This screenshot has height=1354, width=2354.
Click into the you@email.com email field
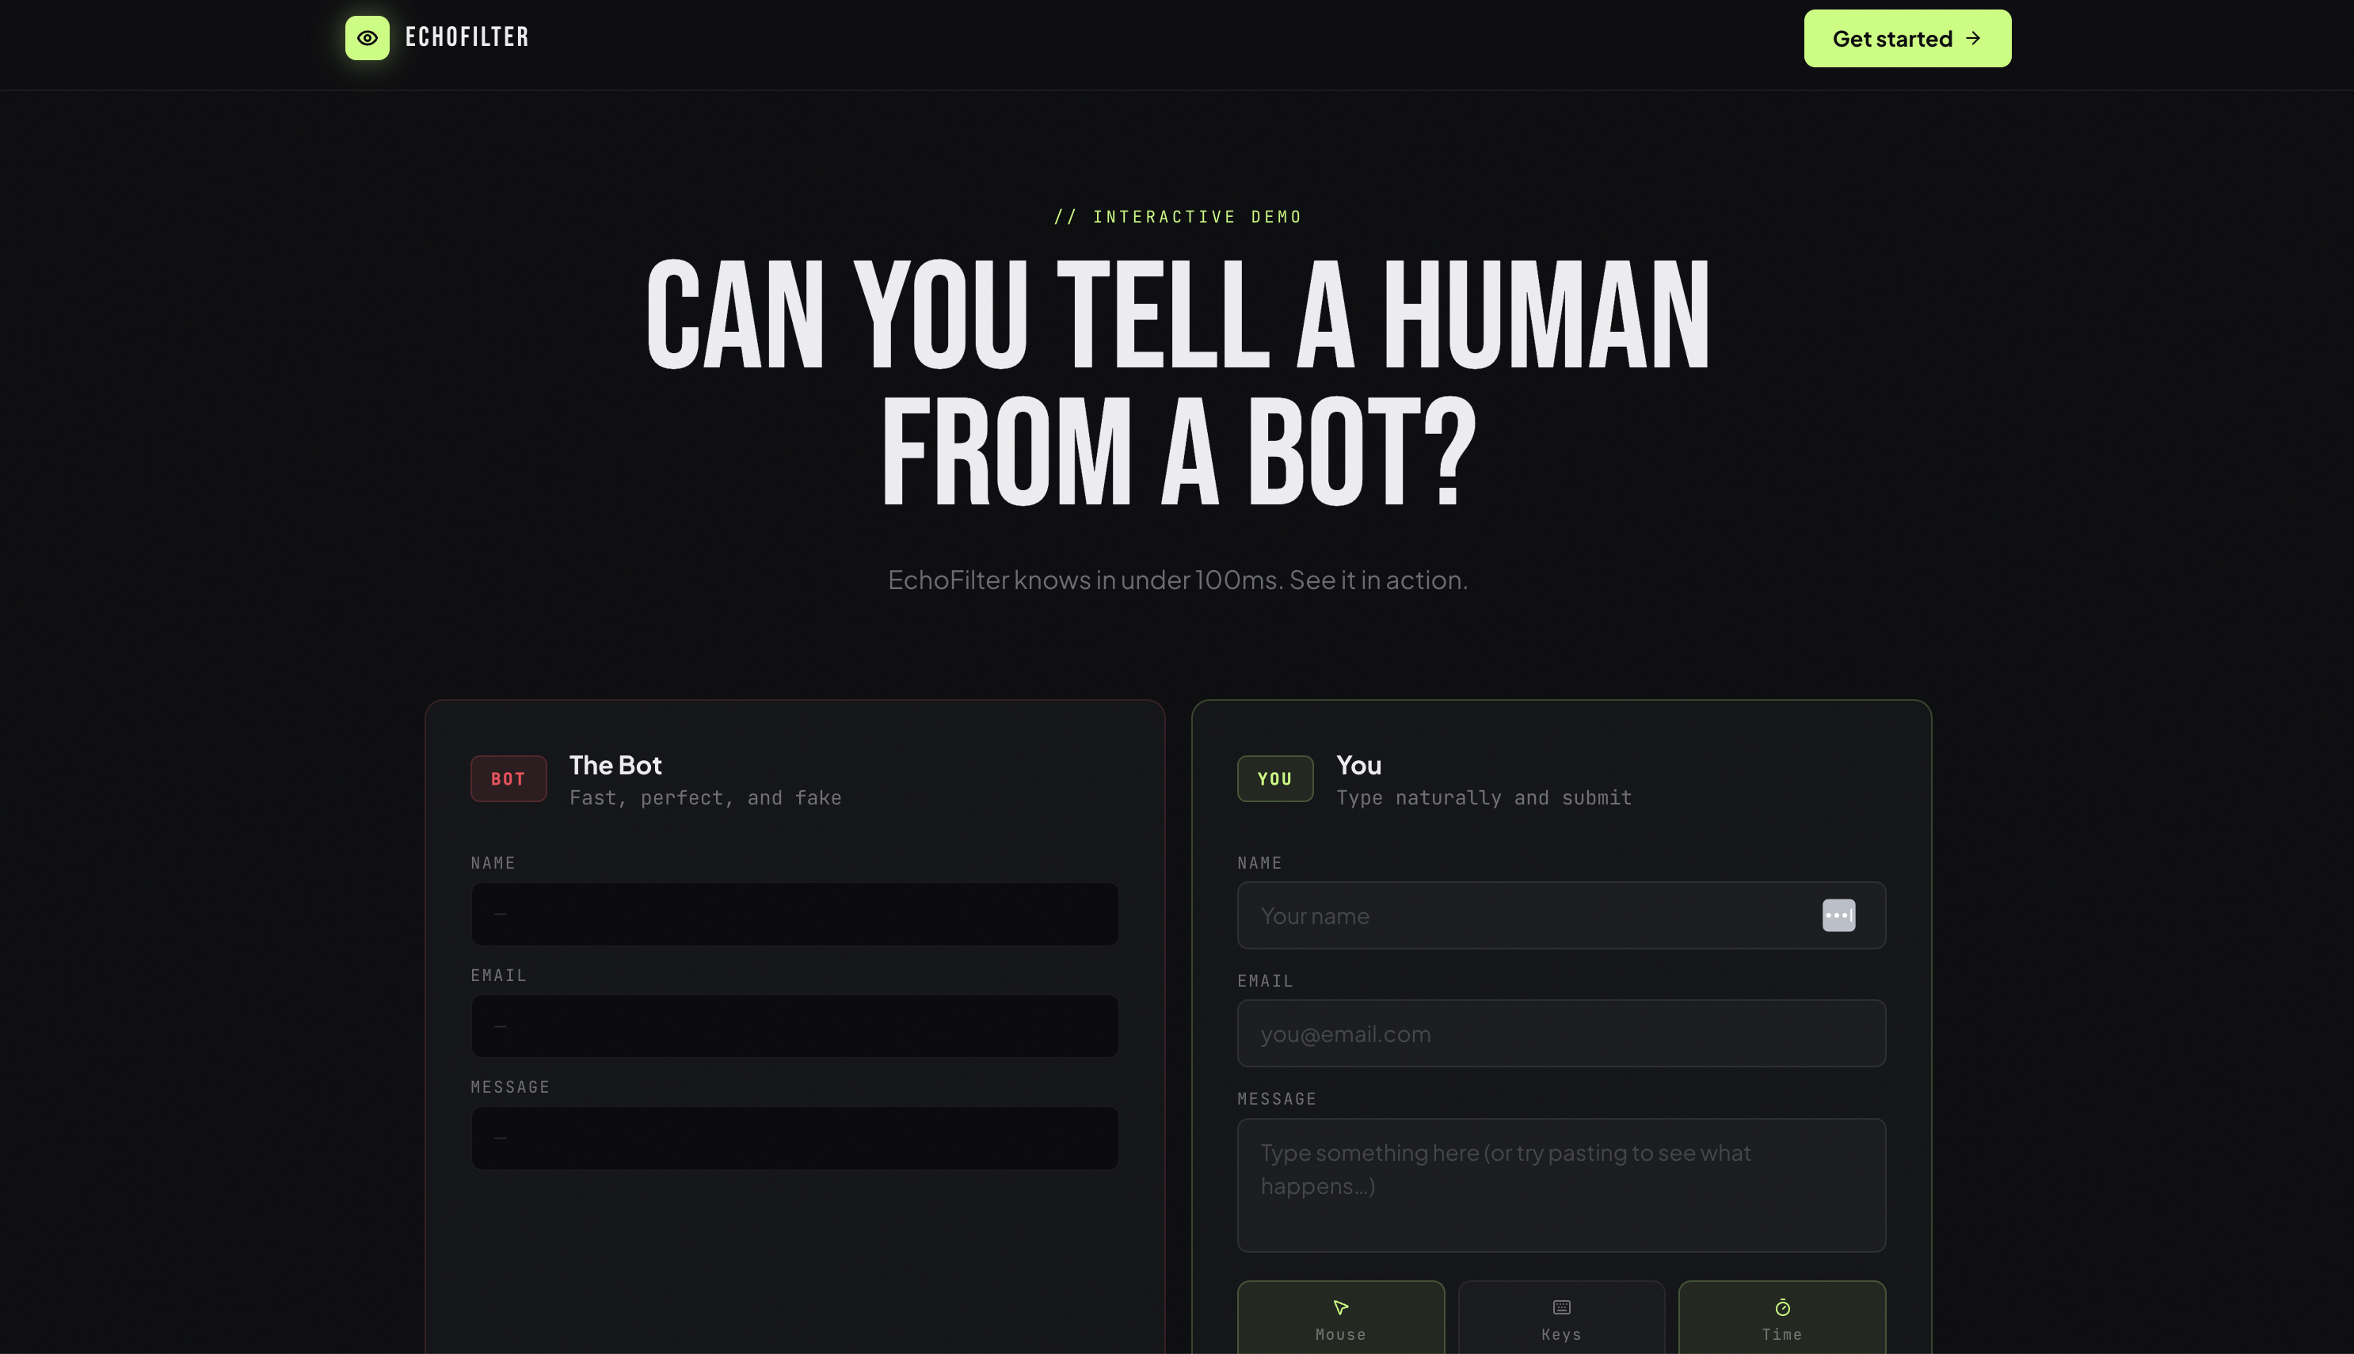pyautogui.click(x=1560, y=1033)
